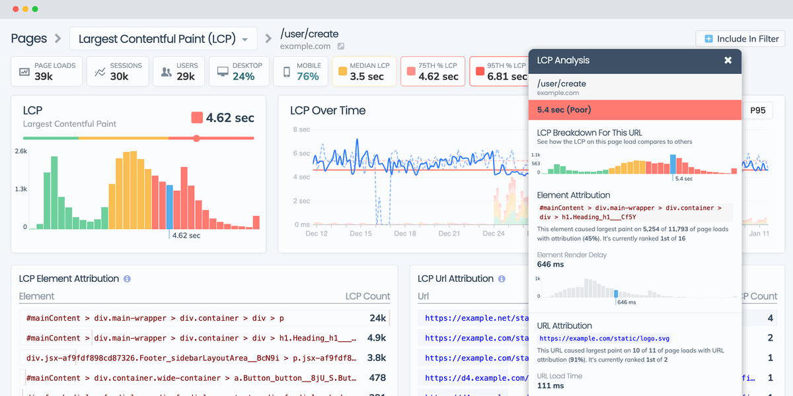Click info icon beside LCP Element Attribution

(x=127, y=279)
